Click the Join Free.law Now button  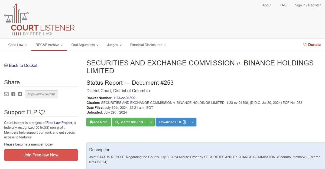tap(41, 155)
